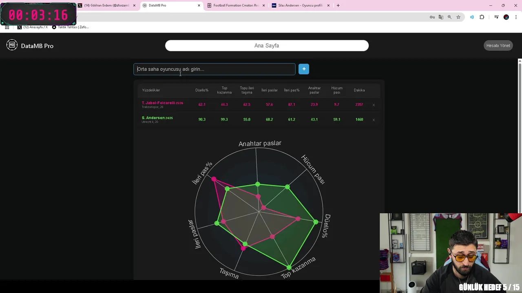Screen dimensions: 522x293
Task: Click the Anahtar paslar radar axis label
Action: 260,143
